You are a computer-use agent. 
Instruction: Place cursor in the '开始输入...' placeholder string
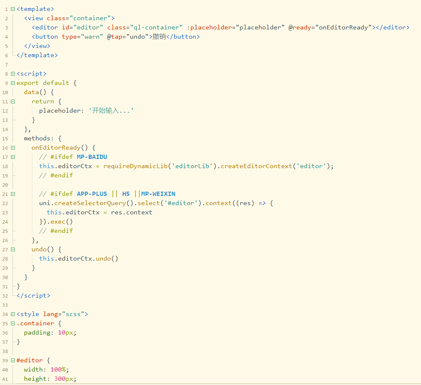(111, 111)
